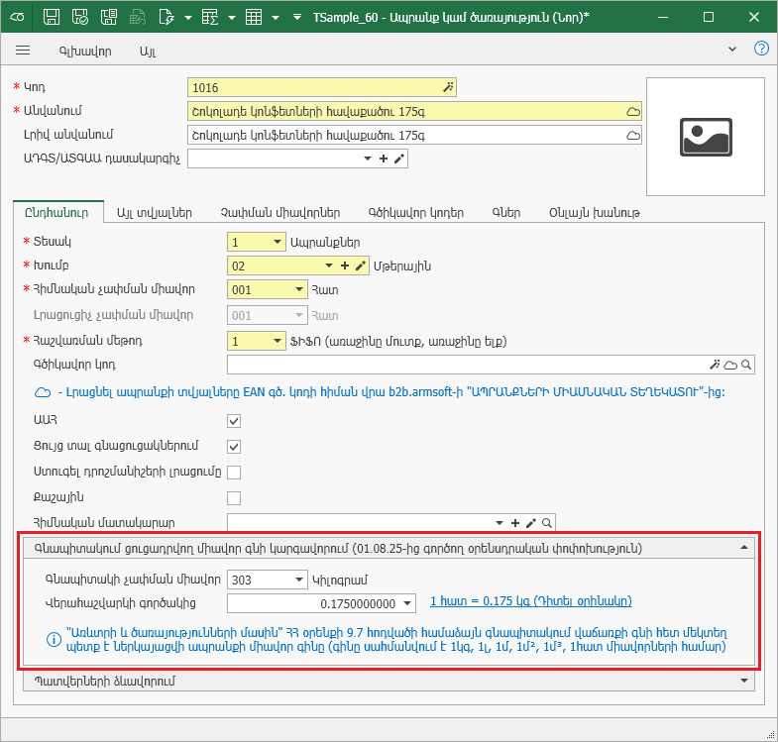Toggle the Ցույց տալ գնացուցակներում checkbox
The height and width of the screenshot is (742, 778).
(234, 447)
